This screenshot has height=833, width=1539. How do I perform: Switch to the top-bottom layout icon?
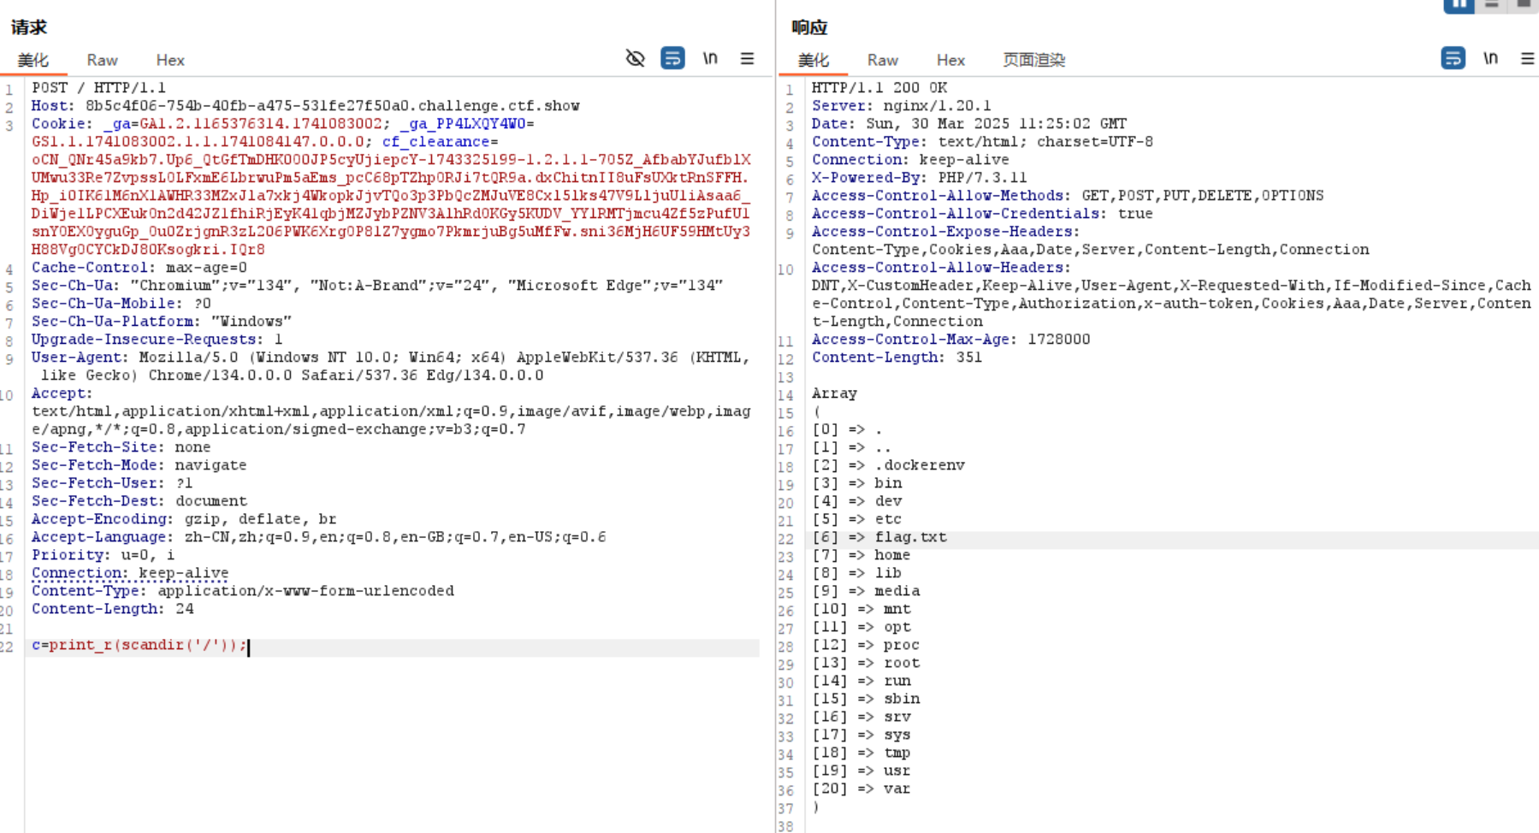click(x=1492, y=5)
